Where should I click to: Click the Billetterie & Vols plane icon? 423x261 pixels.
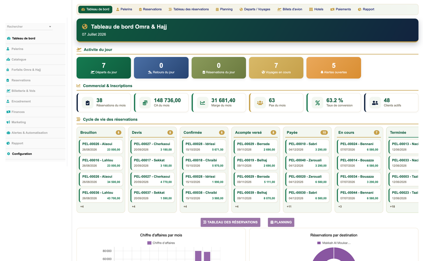tap(8, 91)
